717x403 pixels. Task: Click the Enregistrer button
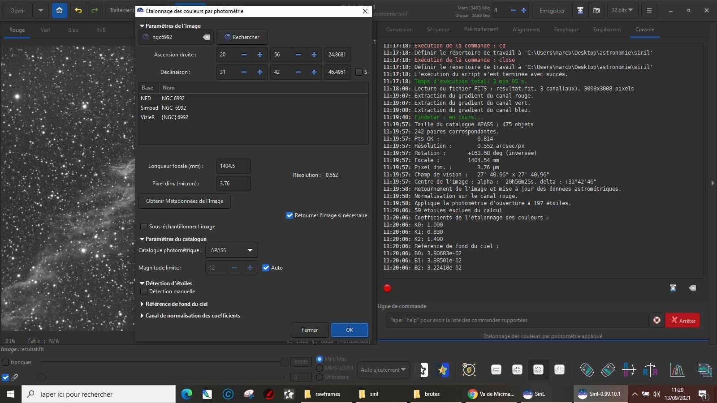click(552, 10)
